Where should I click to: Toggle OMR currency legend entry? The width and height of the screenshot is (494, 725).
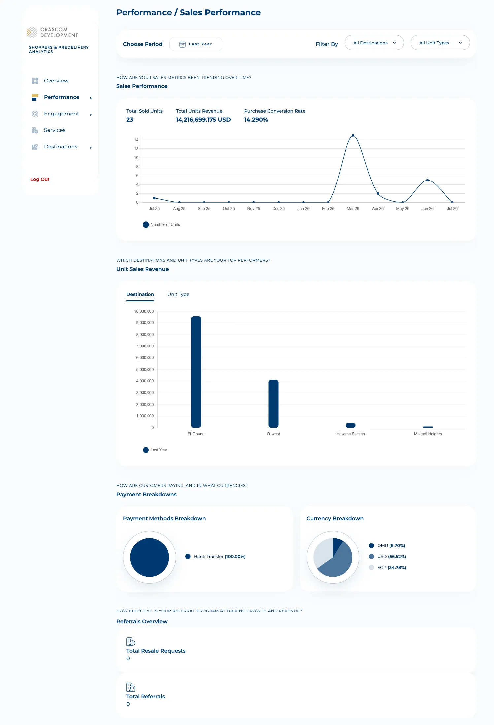pos(387,545)
